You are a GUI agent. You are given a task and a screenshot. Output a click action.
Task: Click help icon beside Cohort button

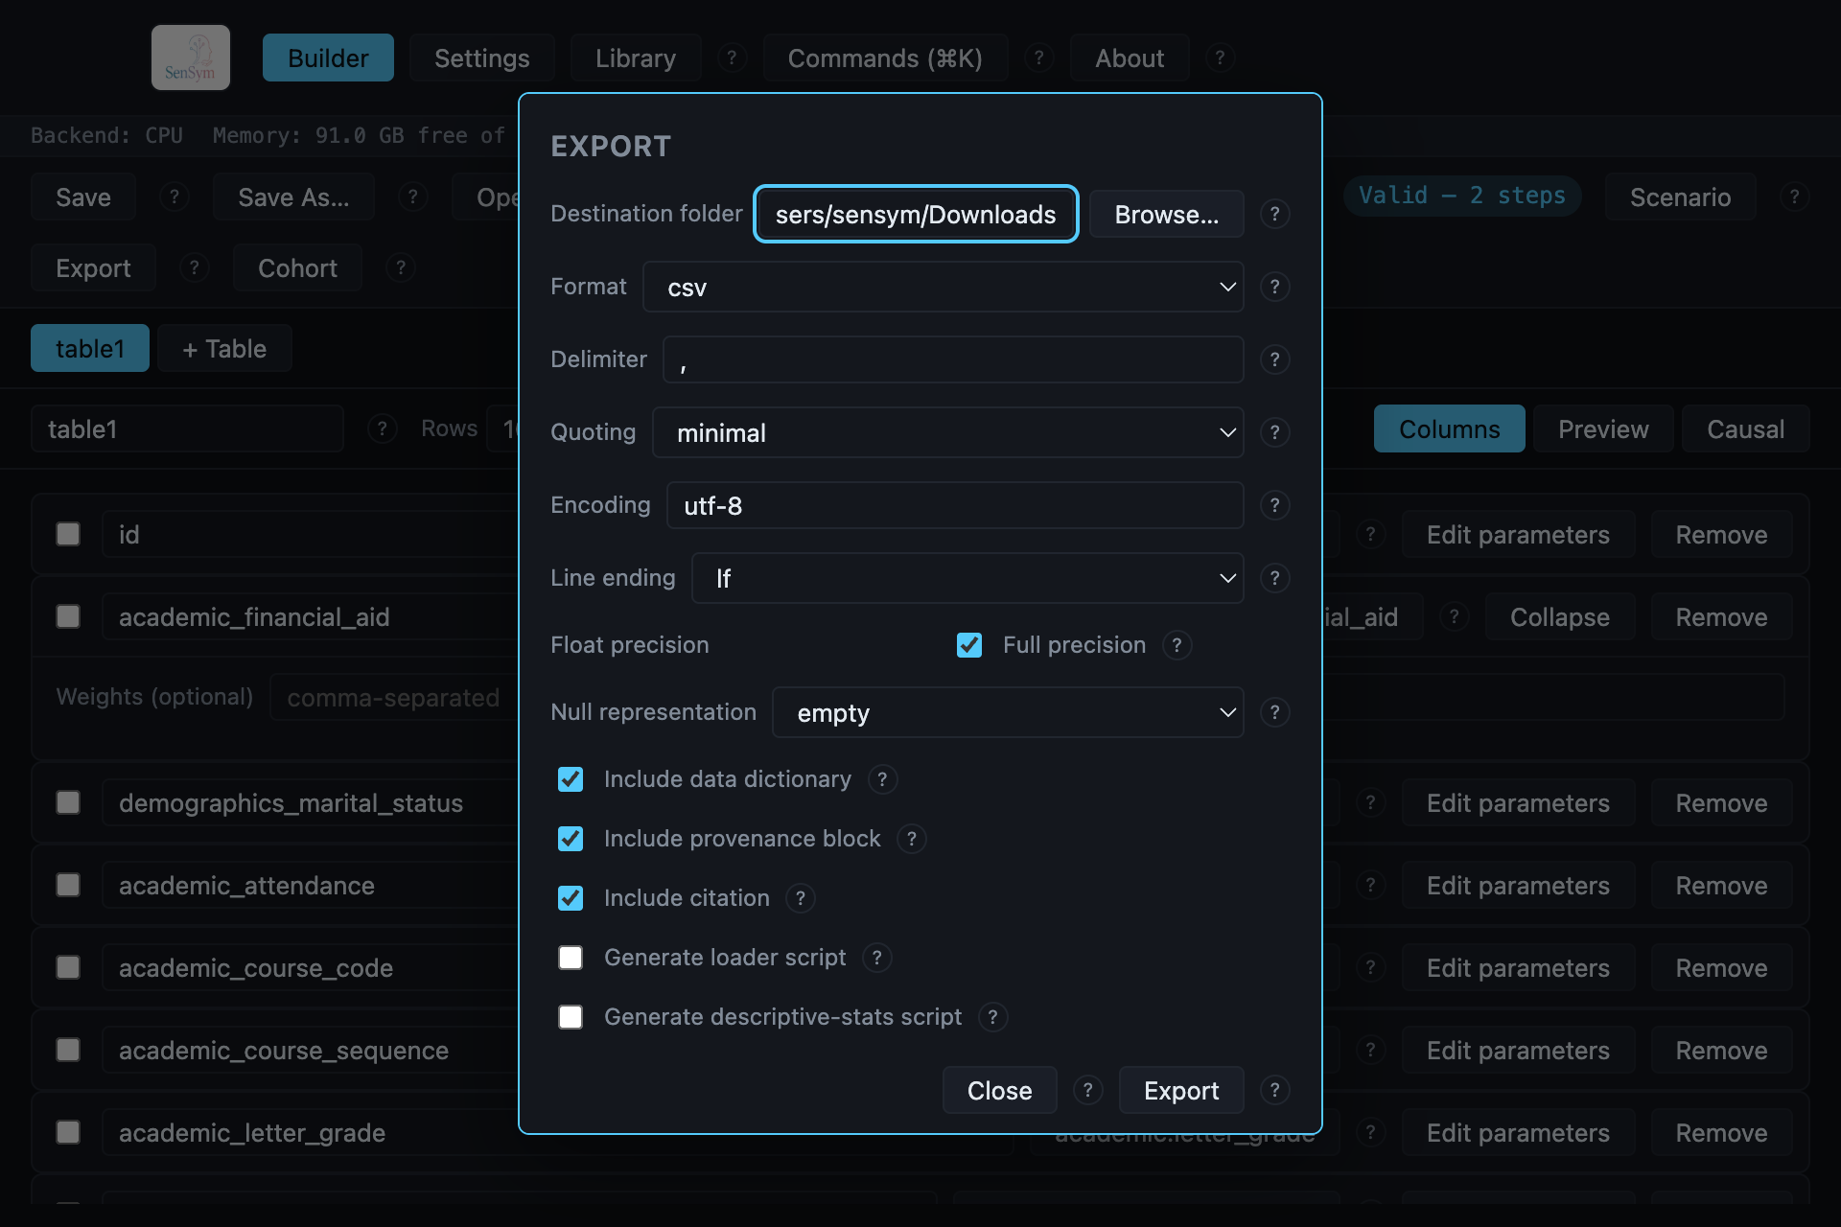pyautogui.click(x=401, y=267)
